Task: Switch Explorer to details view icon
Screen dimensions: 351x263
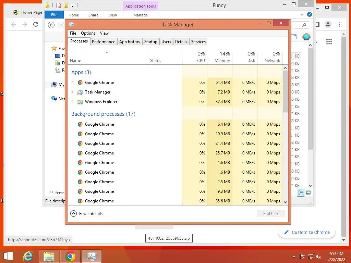Action: (x=300, y=192)
